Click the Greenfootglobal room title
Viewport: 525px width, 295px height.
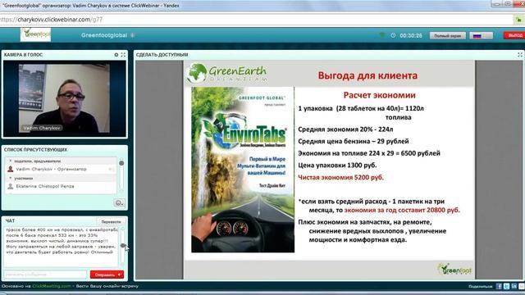click(104, 35)
